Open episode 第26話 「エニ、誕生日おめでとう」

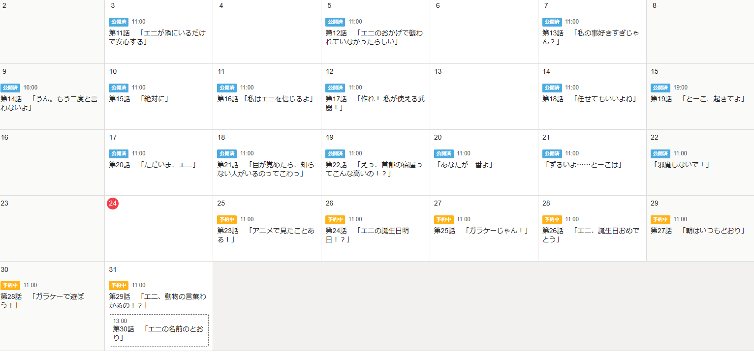click(591, 235)
